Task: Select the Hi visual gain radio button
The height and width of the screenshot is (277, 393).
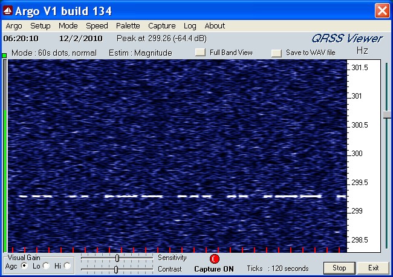Action: pos(67,266)
